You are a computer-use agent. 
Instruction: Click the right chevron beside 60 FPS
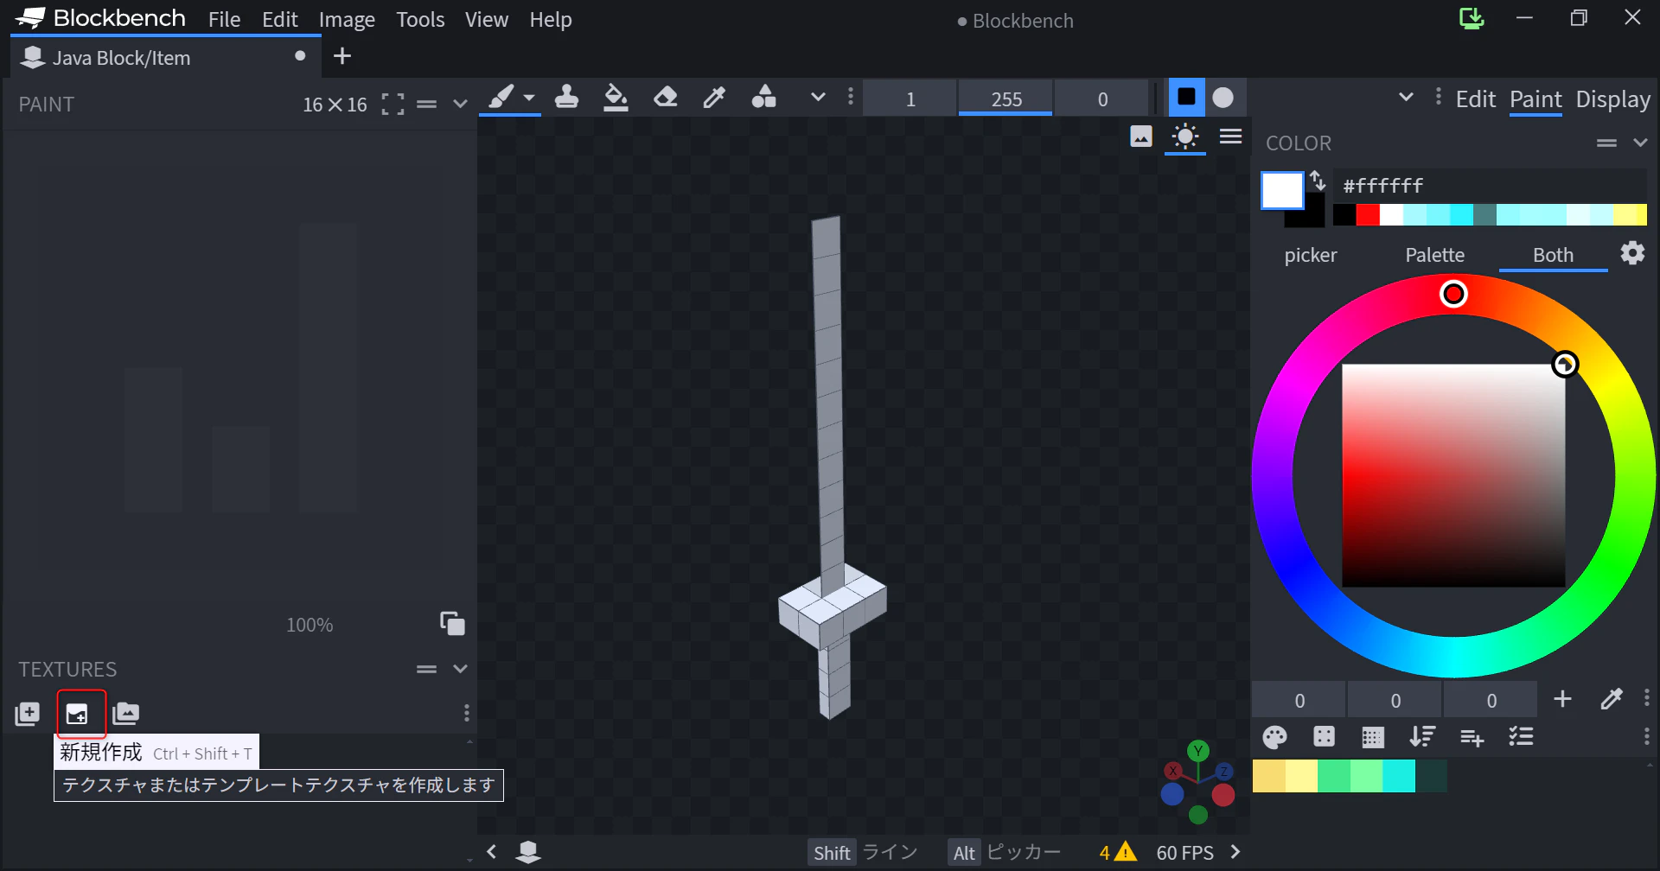click(1235, 852)
